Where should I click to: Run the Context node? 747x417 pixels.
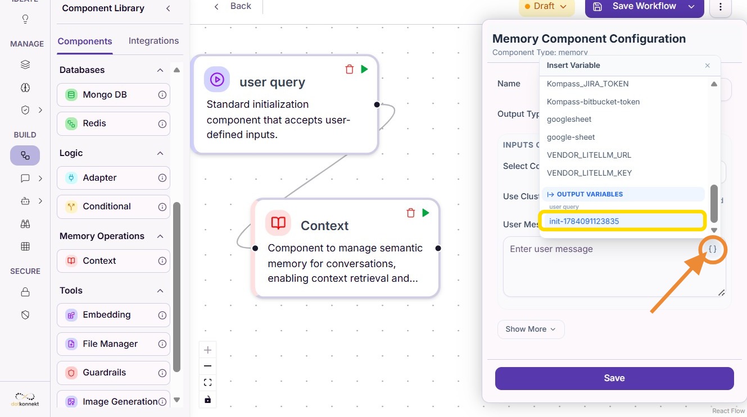(x=425, y=213)
